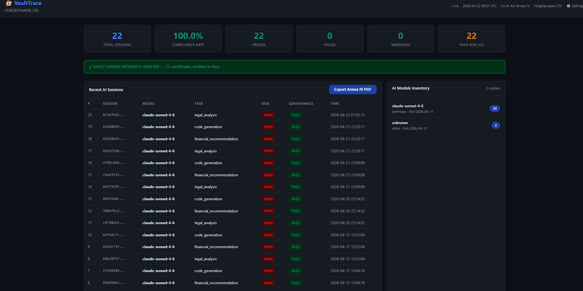Viewport: 583px width, 291px height.
Task: Select the Compliance Rate stat card
Action: point(188,39)
